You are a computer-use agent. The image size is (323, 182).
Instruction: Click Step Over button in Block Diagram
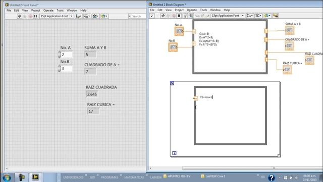pyautogui.click(x=202, y=16)
